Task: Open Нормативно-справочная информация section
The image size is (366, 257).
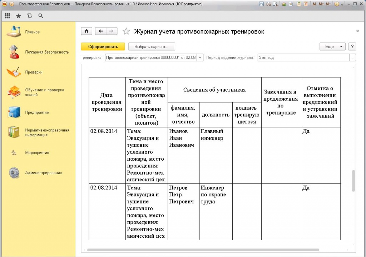Action: (x=39, y=132)
